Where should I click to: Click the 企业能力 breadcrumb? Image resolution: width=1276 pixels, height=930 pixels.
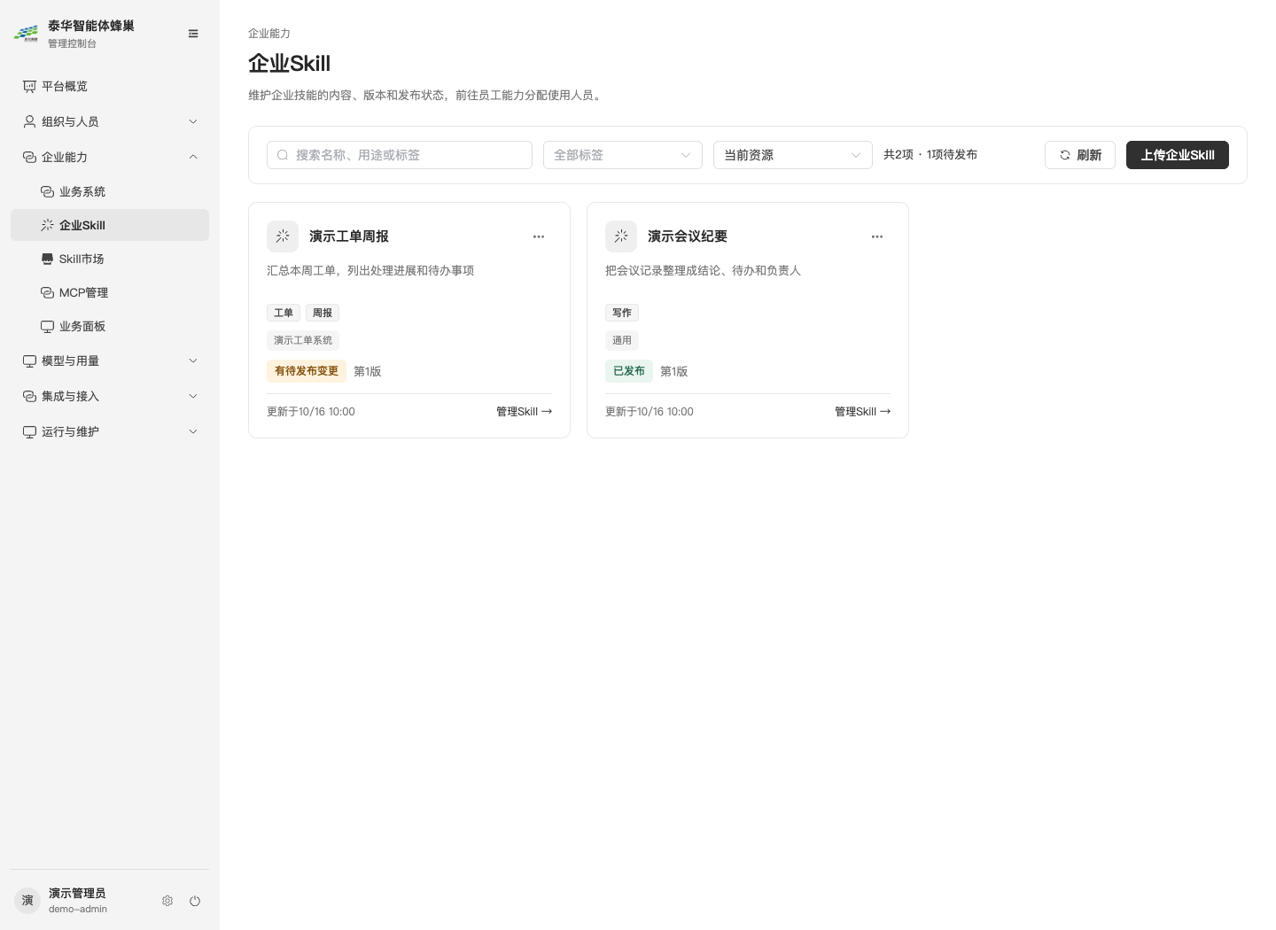(x=269, y=34)
